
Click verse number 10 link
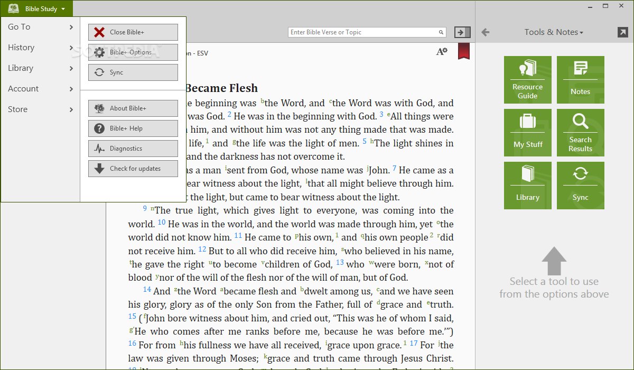(x=162, y=223)
